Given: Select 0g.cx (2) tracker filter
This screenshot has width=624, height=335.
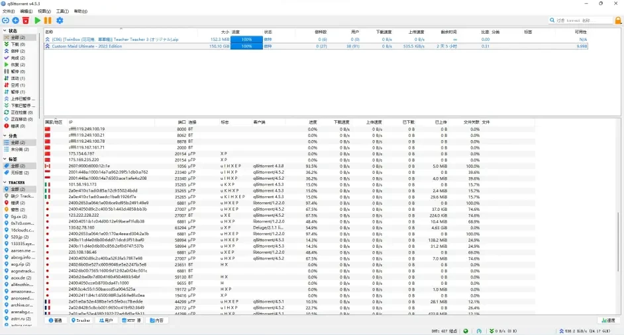Looking at the screenshot, I should 19,216.
